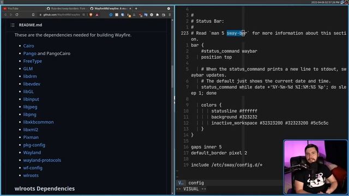The height and width of the screenshot is (196, 349).
Task: Open the pkg-config link
Action: point(34,145)
